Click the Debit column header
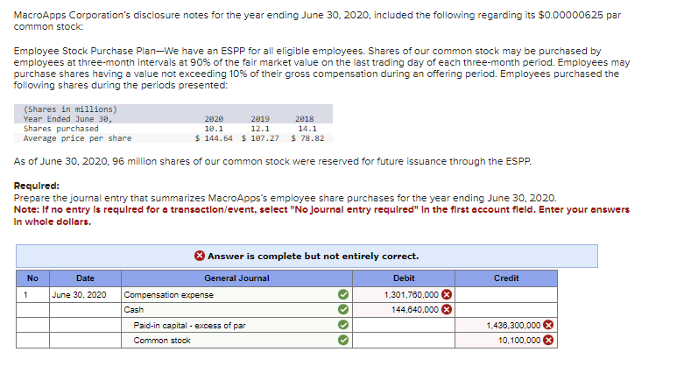Screen dimensions: 698x373 click(x=404, y=278)
